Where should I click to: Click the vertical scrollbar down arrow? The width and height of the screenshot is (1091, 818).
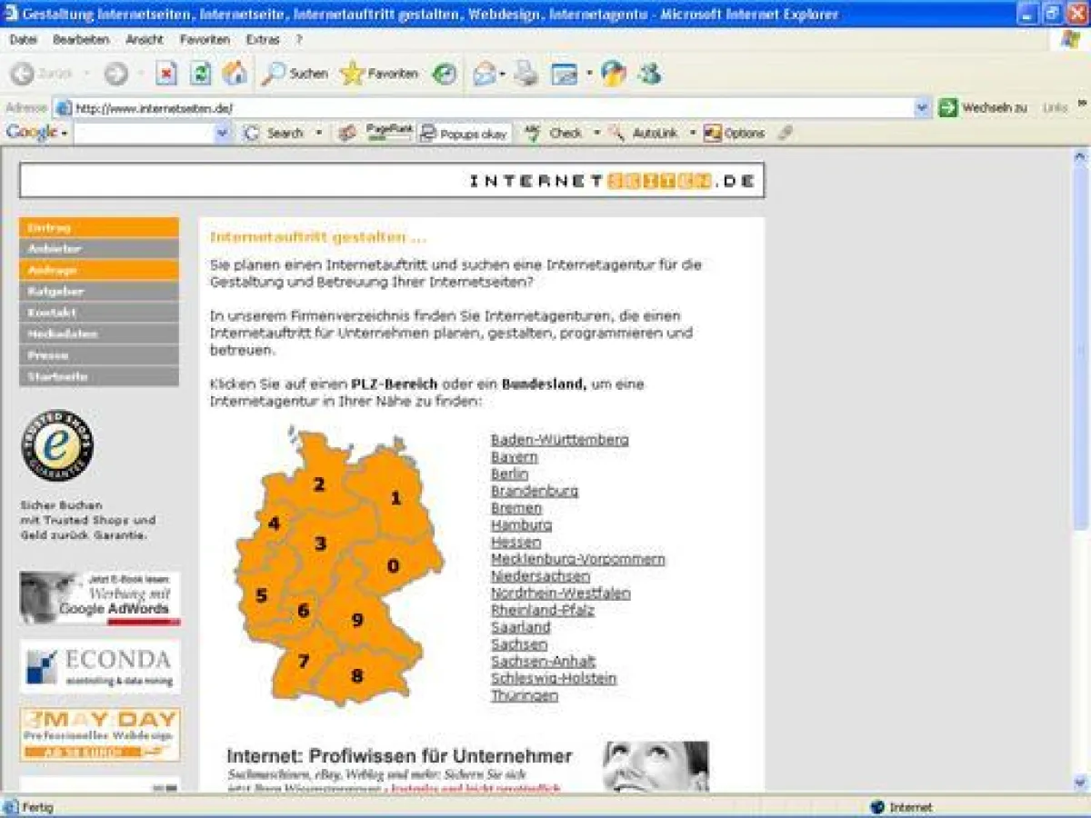(1080, 782)
